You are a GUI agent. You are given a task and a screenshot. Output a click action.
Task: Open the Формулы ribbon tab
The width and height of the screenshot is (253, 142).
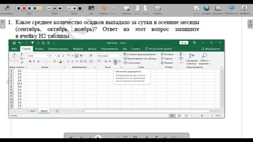click(78, 49)
